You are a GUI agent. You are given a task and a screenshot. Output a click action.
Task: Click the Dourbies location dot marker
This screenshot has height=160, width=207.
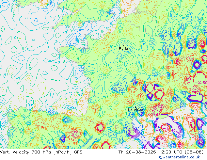(x=135, y=107)
